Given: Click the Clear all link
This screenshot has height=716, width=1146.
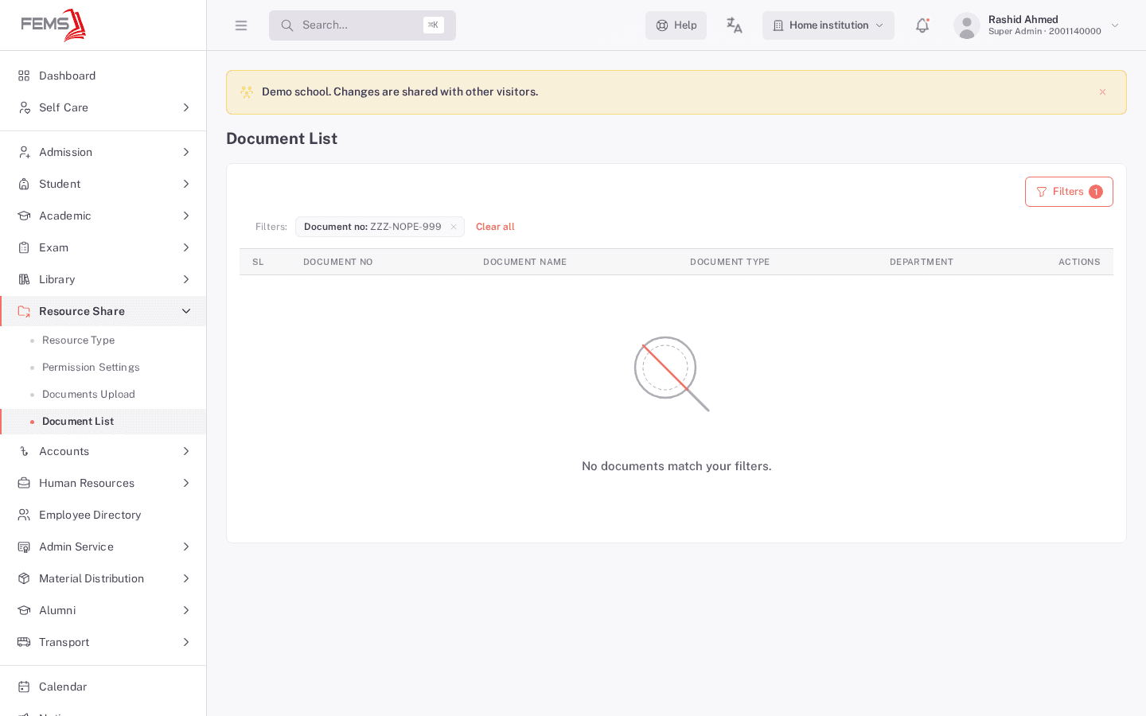Looking at the screenshot, I should tap(495, 227).
